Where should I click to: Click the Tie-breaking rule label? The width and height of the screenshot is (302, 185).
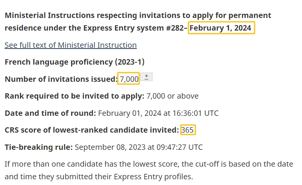pyautogui.click(x=38, y=147)
